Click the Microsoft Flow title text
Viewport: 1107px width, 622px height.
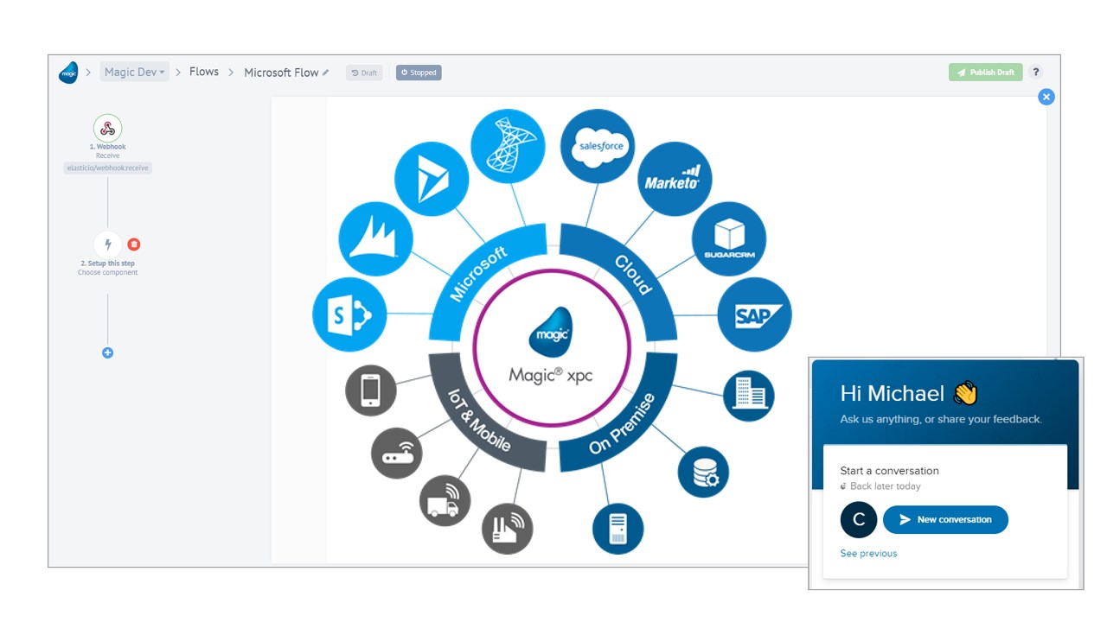point(281,73)
